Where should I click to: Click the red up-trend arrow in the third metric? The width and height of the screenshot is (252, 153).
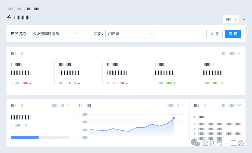click(127, 83)
